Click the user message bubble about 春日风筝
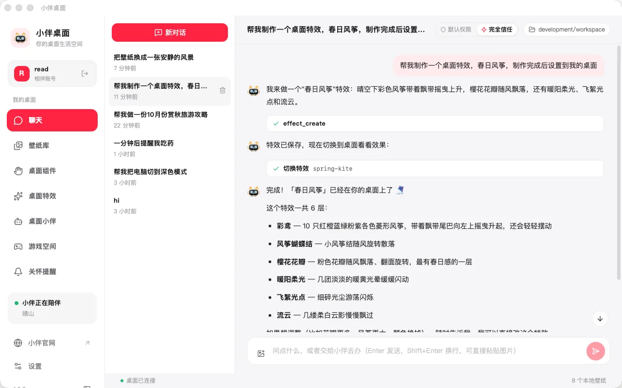 click(x=499, y=65)
